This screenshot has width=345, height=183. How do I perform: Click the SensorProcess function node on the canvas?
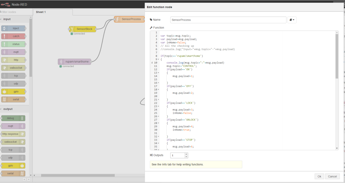129,19
